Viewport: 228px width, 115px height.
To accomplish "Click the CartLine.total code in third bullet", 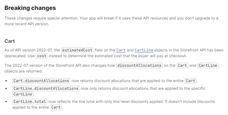I will coord(30,102).
